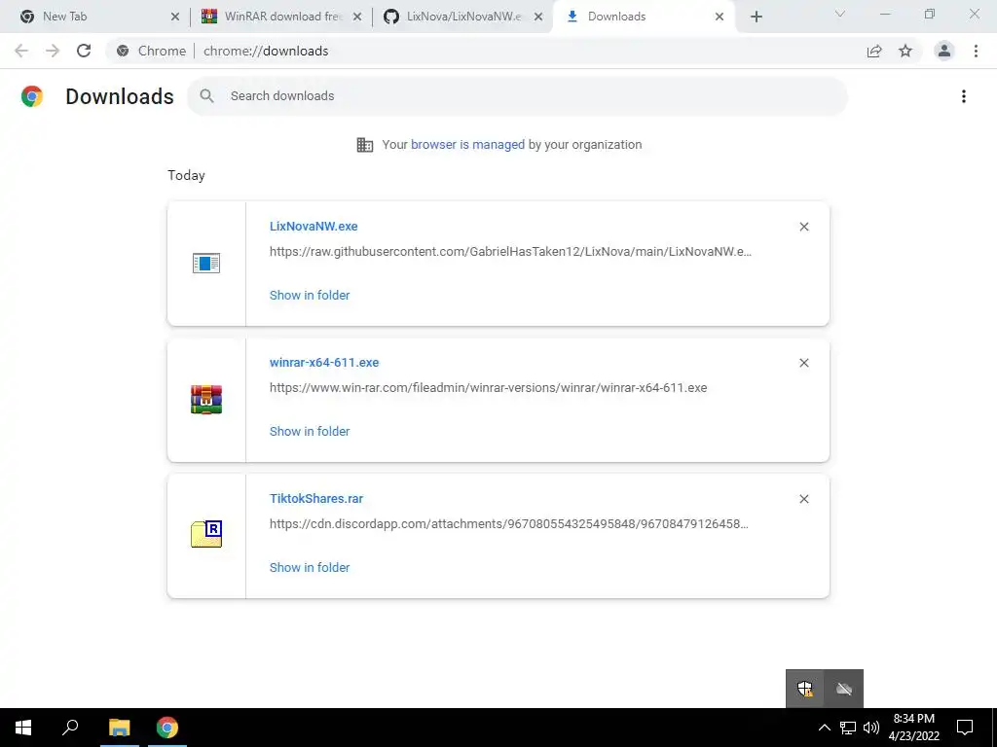Open the Windows Start menu
Image resolution: width=997 pixels, height=747 pixels.
23,728
